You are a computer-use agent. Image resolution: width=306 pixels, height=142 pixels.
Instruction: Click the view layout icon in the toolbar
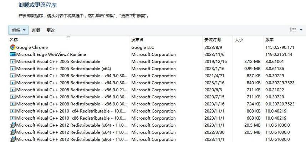pyautogui.click(x=293, y=30)
